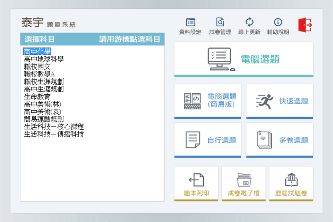Pick 職校數學A subject

click(39, 74)
